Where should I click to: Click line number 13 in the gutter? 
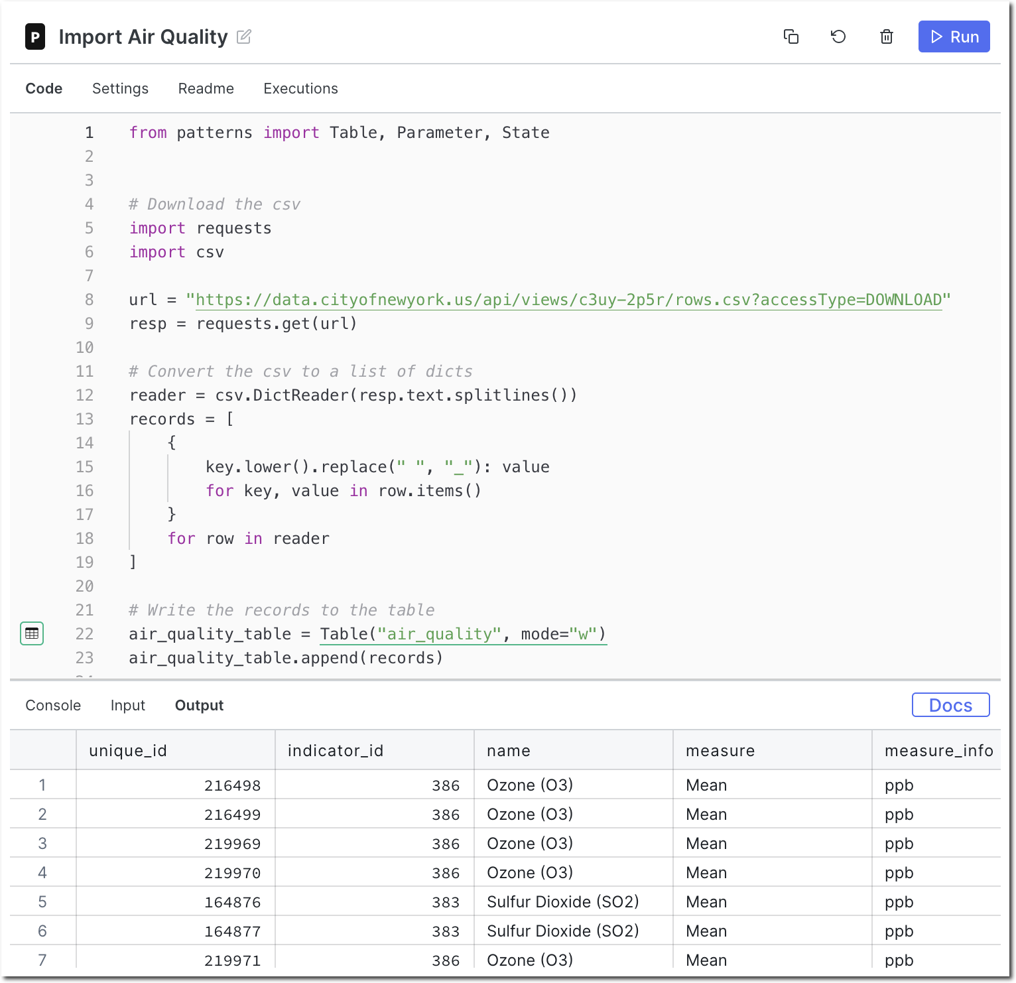(85, 419)
